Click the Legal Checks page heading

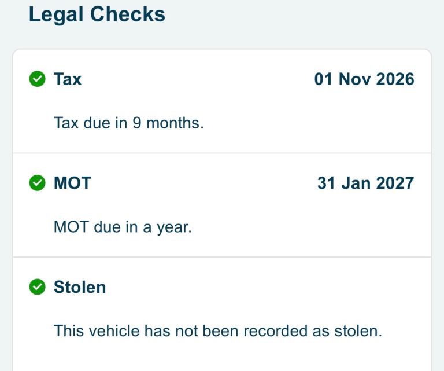point(97,14)
